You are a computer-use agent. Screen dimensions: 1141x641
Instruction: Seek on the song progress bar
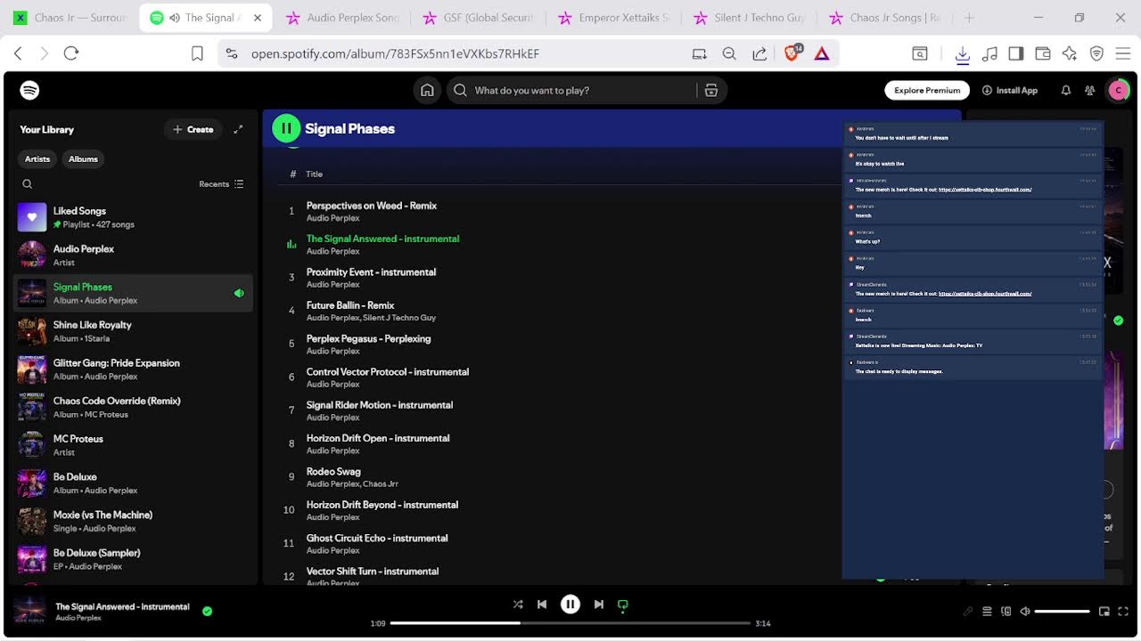pyautogui.click(x=570, y=623)
